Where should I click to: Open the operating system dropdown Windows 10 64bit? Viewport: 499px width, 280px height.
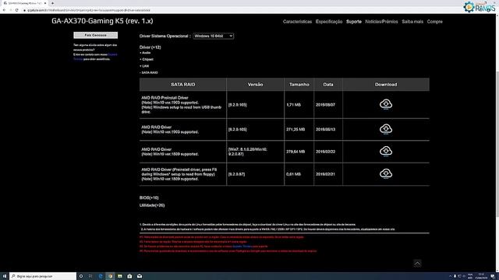(x=213, y=36)
